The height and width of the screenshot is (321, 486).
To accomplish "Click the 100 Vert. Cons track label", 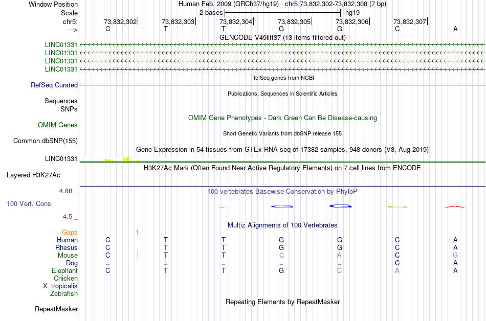I will (29, 203).
